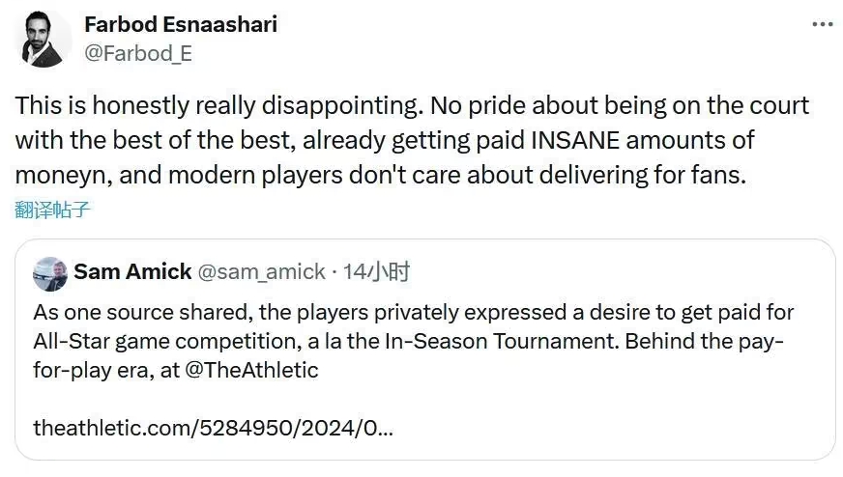Click the 14小时 timestamp
The height and width of the screenshot is (477, 843).
point(376,271)
